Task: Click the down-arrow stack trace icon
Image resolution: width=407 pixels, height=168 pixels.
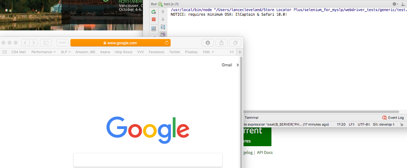Action: [x=163, y=19]
